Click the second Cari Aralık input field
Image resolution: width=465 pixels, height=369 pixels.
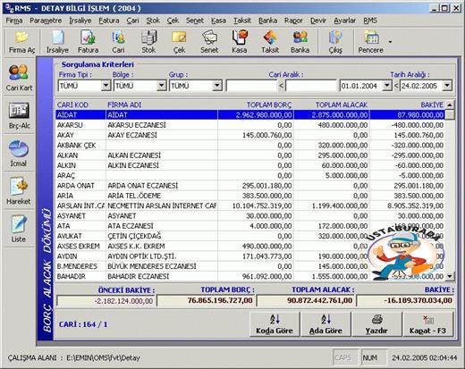[311, 86]
